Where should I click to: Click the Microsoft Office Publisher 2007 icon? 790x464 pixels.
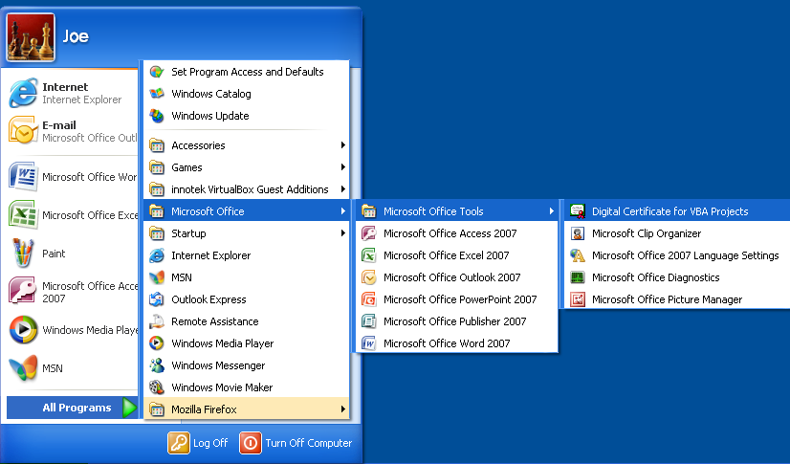369,321
